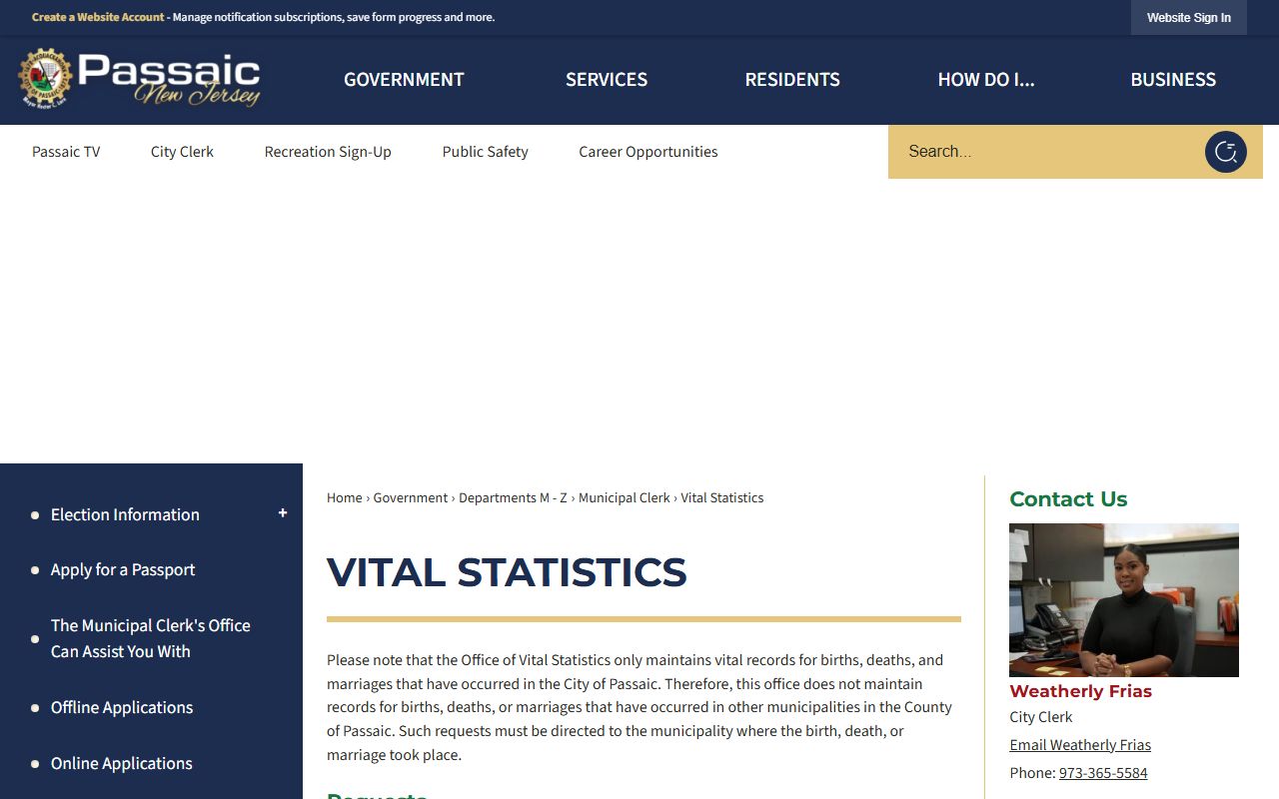Open the Government main menu
Image resolution: width=1279 pixels, height=799 pixels.
pyautogui.click(x=404, y=80)
